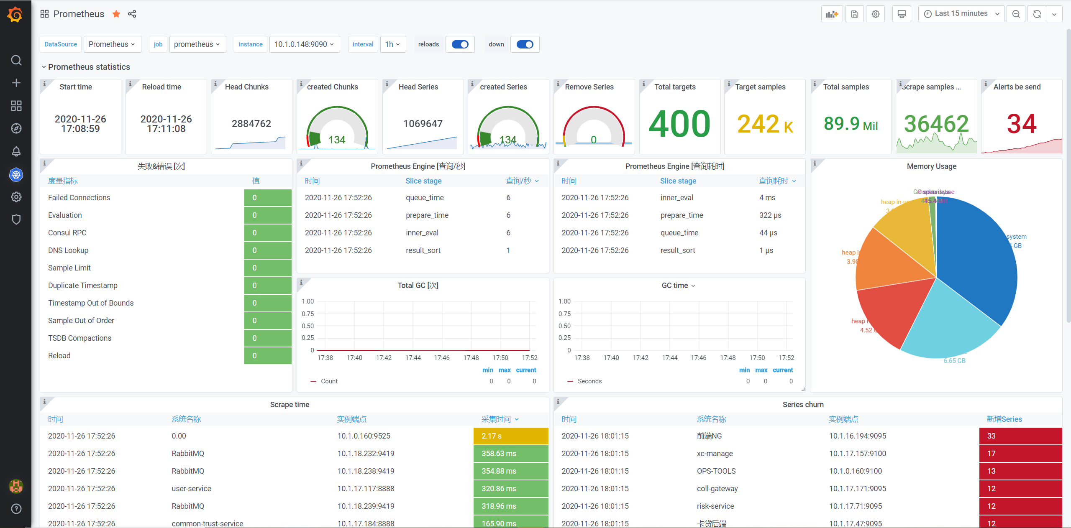The width and height of the screenshot is (1071, 528).
Task: Save dashboard using the floppy disk icon
Action: [x=855, y=14]
